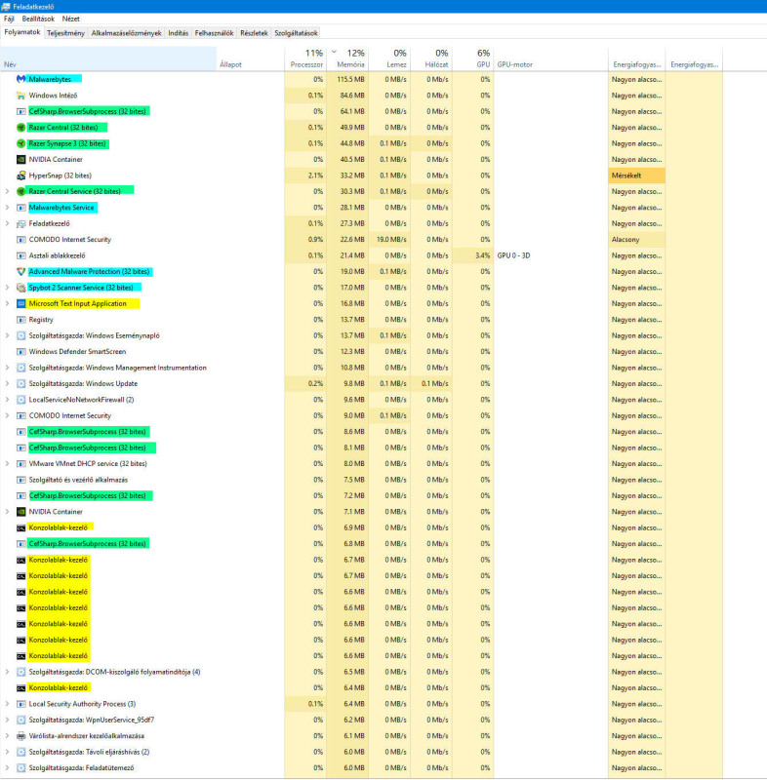Expand DCOM-kiszolgáló folyamatindítója (4) group
The height and width of the screenshot is (780, 767).
click(7, 672)
